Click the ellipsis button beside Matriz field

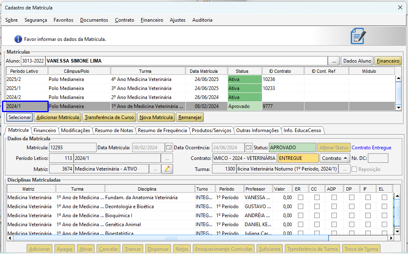click(x=155, y=169)
